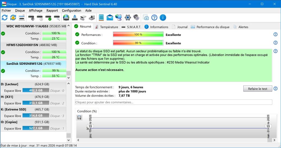281x148 pixels.
Task: Click the status bar update state text
Action: (38, 145)
